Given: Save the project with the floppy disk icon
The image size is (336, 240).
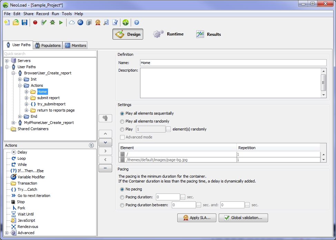Looking at the screenshot, I should [x=24, y=22].
